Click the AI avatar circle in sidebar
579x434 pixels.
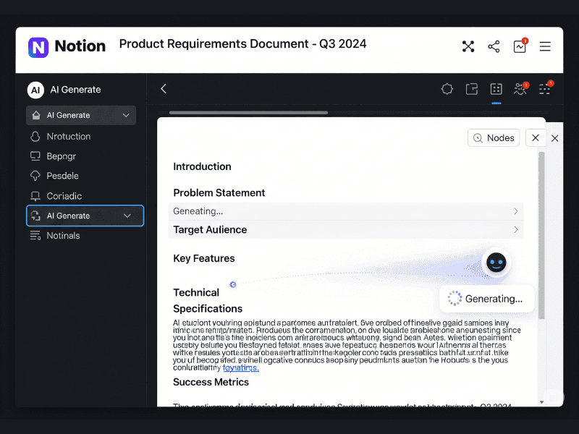[x=35, y=90]
